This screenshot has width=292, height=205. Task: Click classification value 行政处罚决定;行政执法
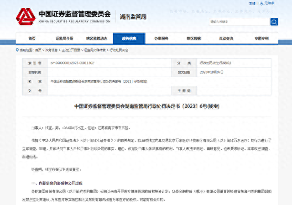(x=215, y=63)
